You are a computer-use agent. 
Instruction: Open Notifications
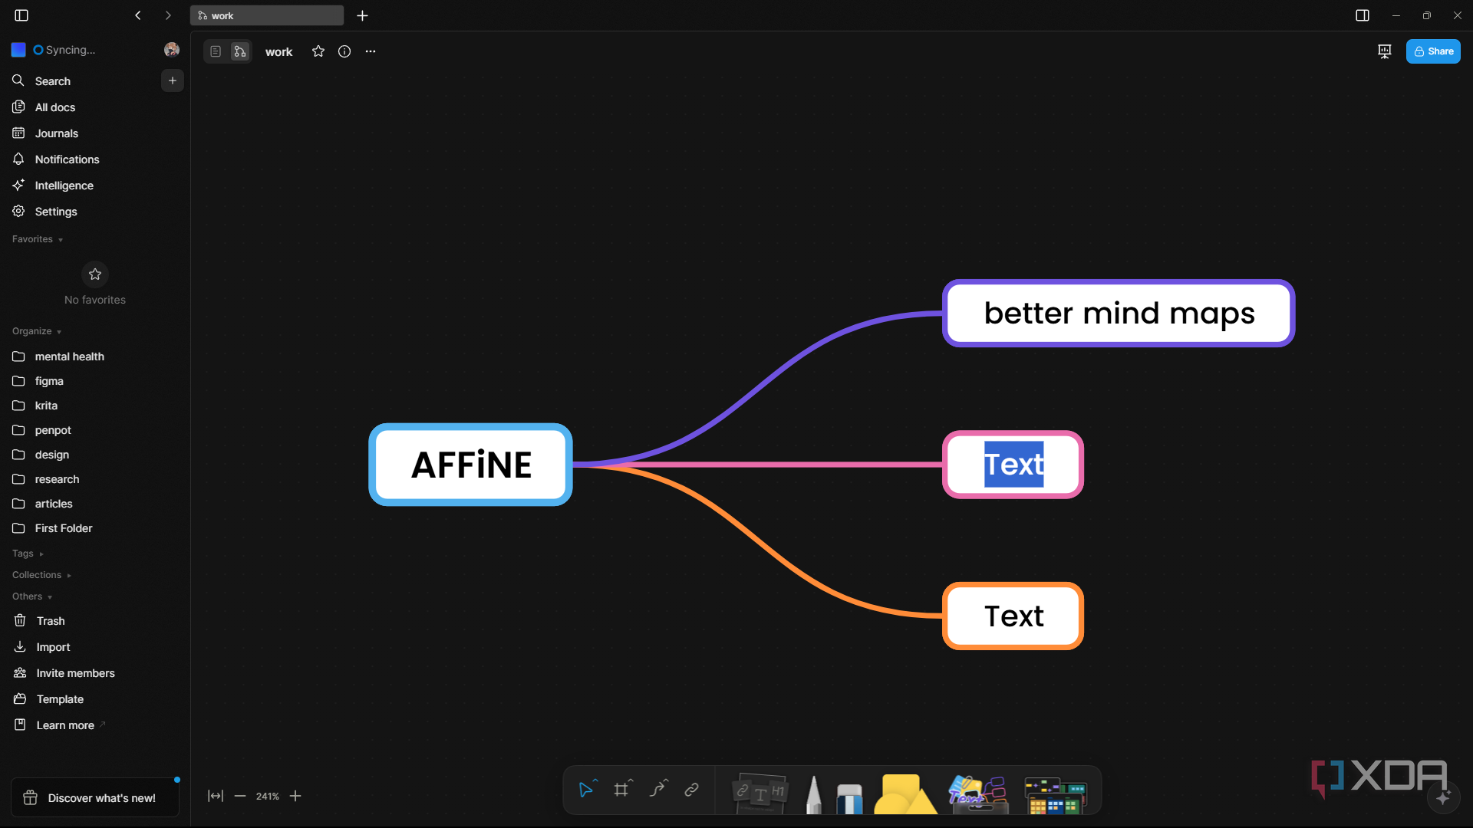coord(95,159)
